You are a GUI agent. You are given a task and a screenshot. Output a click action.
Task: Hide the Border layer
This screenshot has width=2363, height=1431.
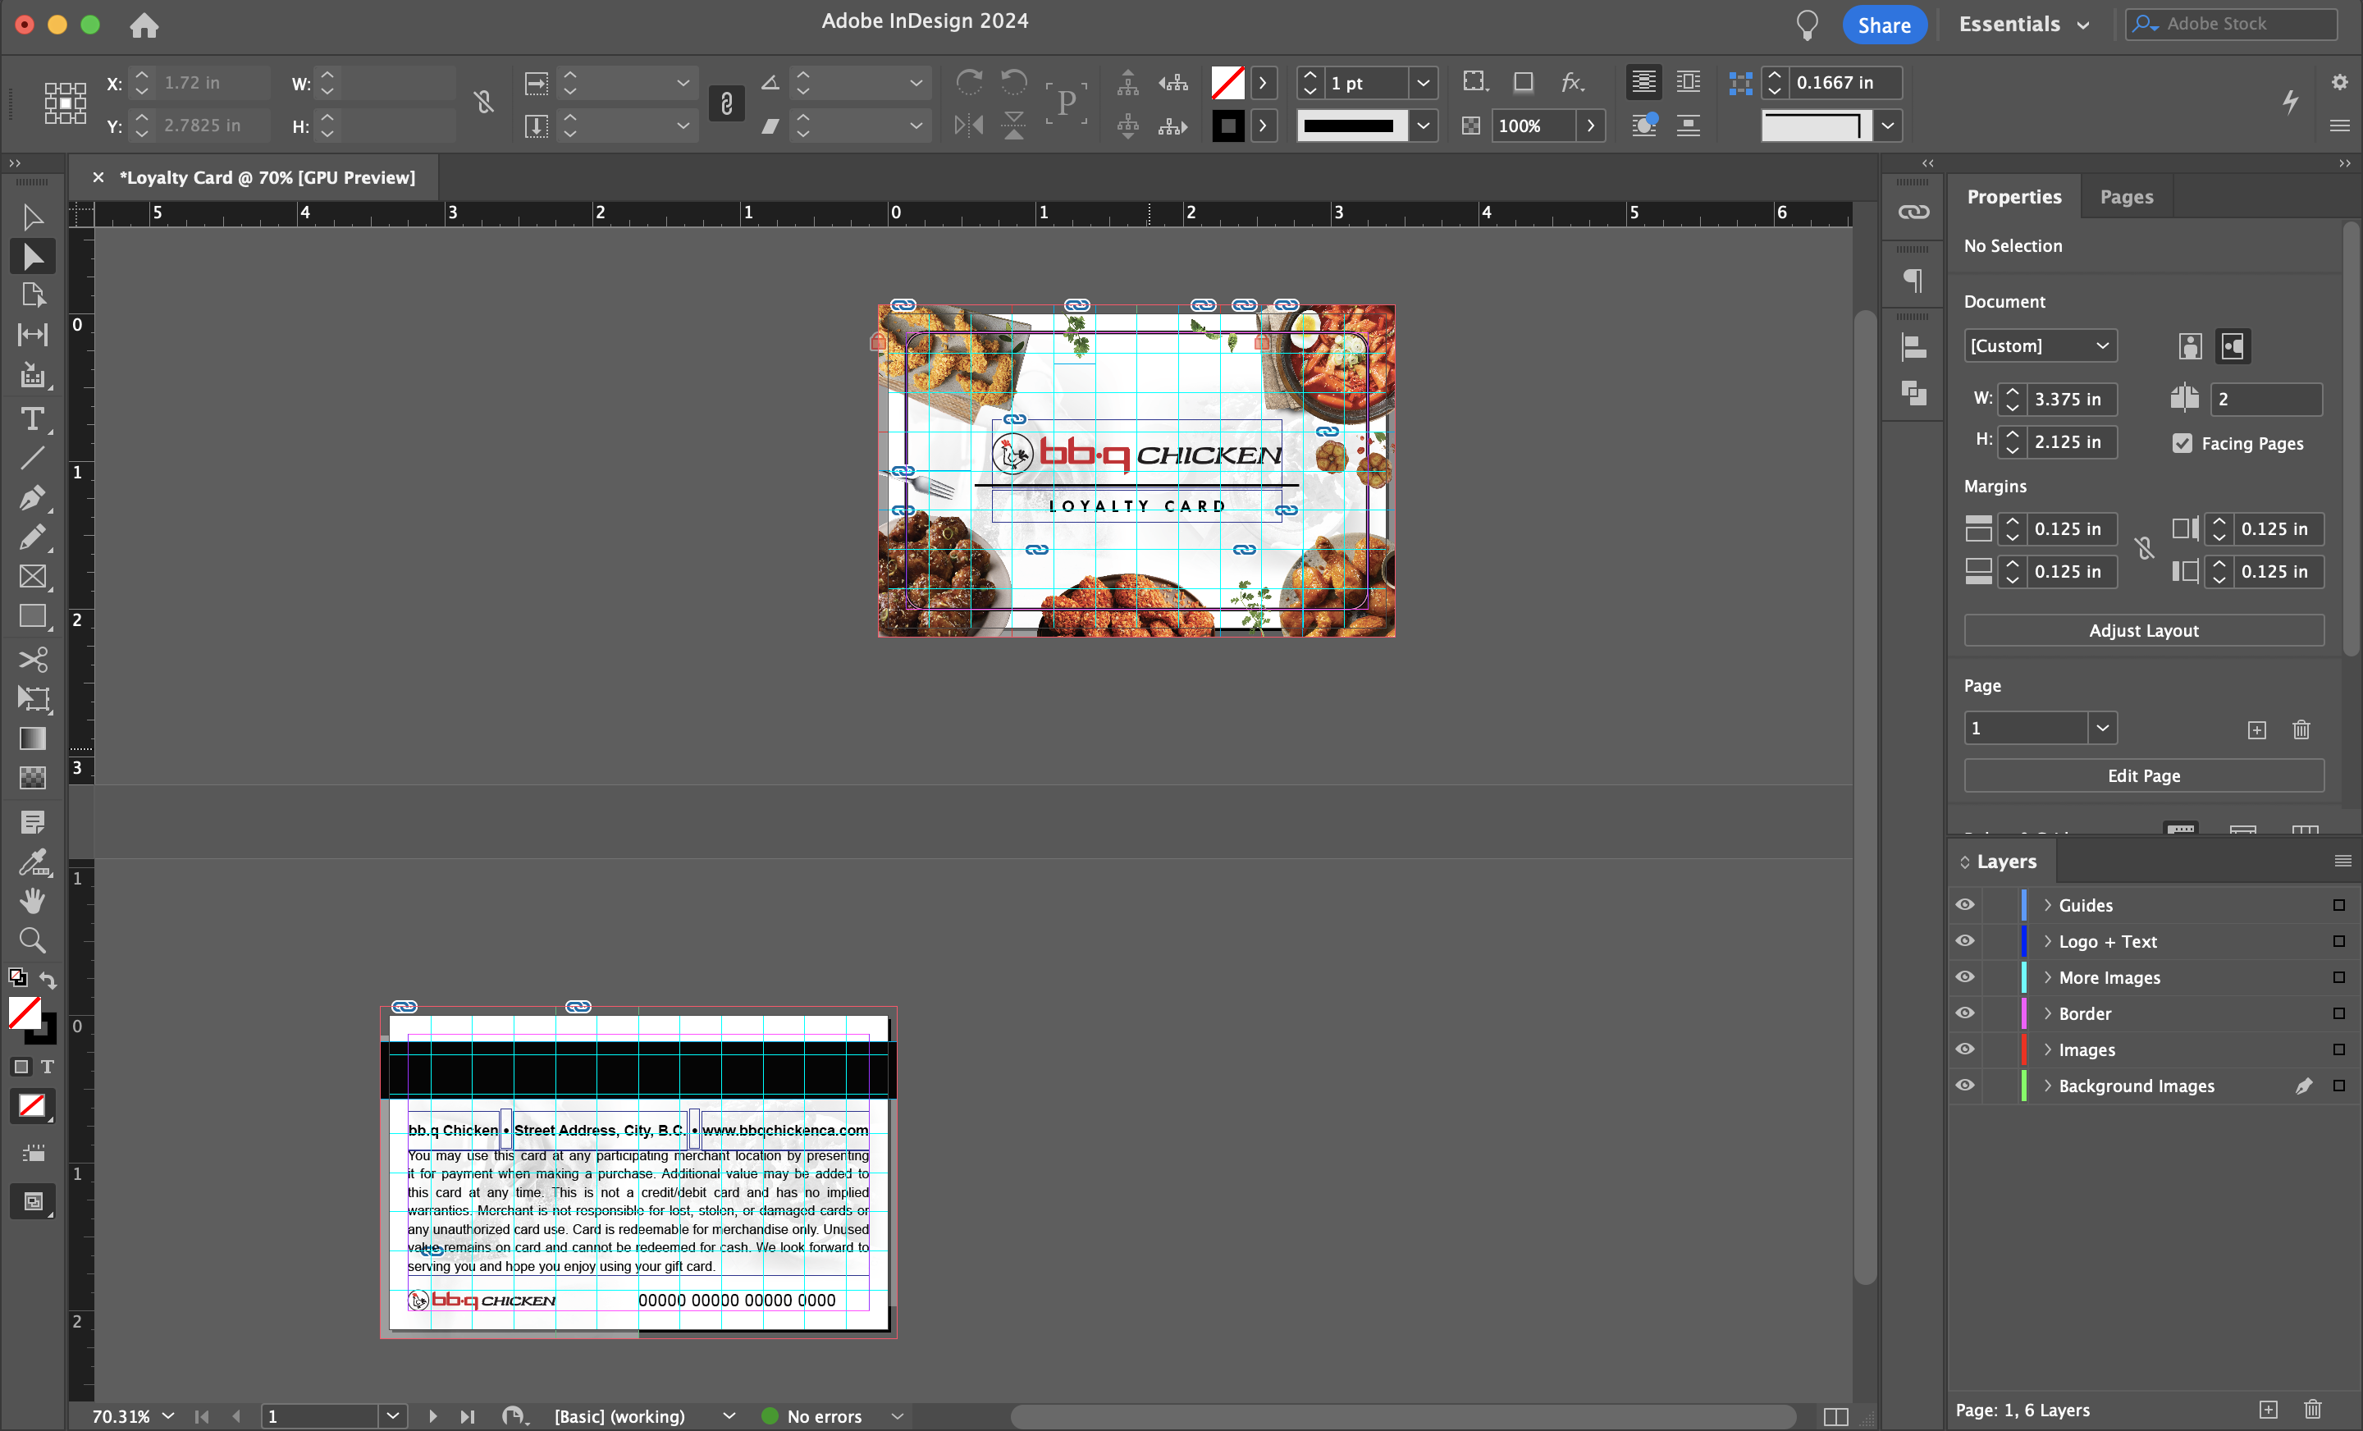pyautogui.click(x=1965, y=1013)
